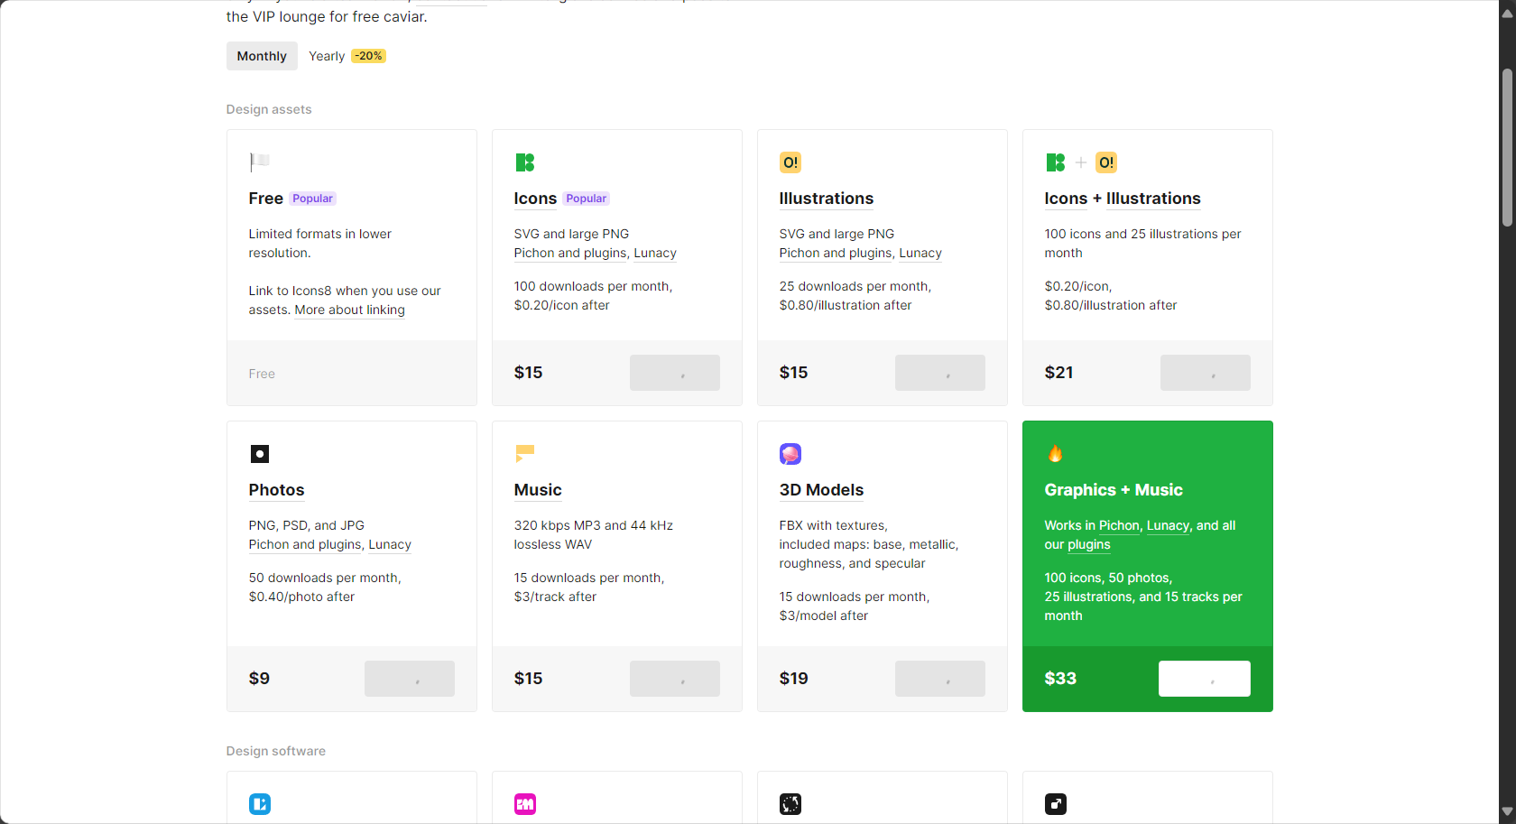Open the More about linking link
Image resolution: width=1516 pixels, height=824 pixels.
(350, 310)
